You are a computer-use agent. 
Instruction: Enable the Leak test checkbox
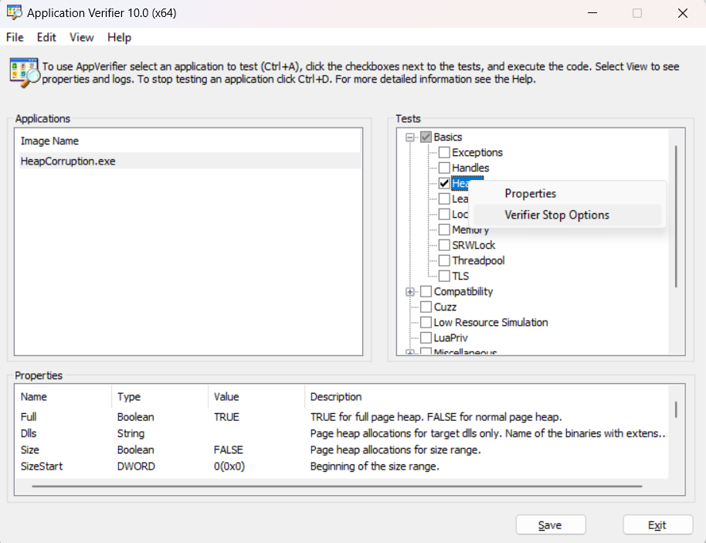point(444,199)
